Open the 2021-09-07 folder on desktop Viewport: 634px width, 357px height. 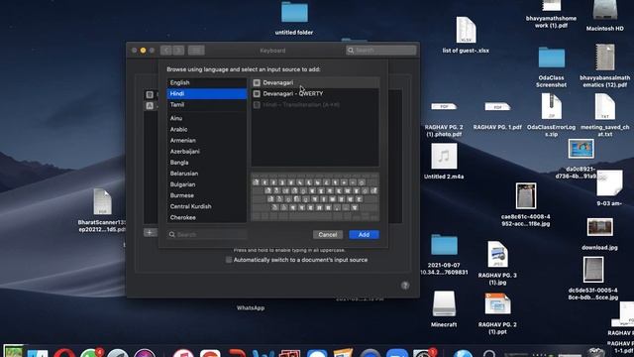[x=444, y=245]
